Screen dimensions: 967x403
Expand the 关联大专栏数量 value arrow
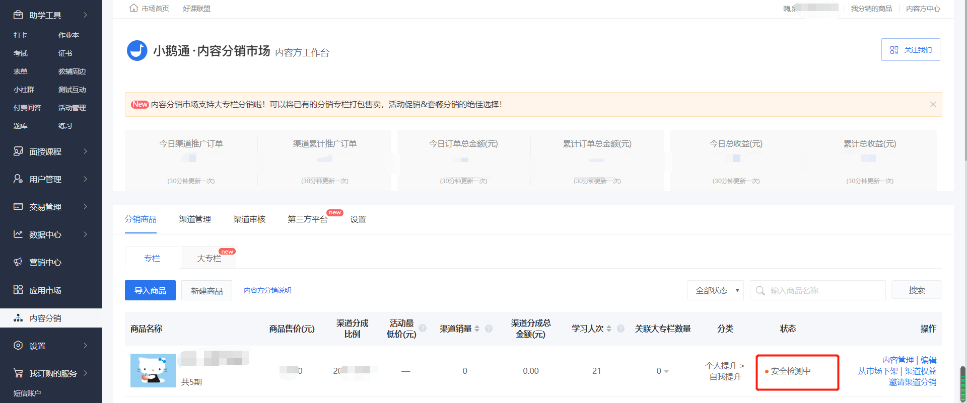[x=666, y=371]
